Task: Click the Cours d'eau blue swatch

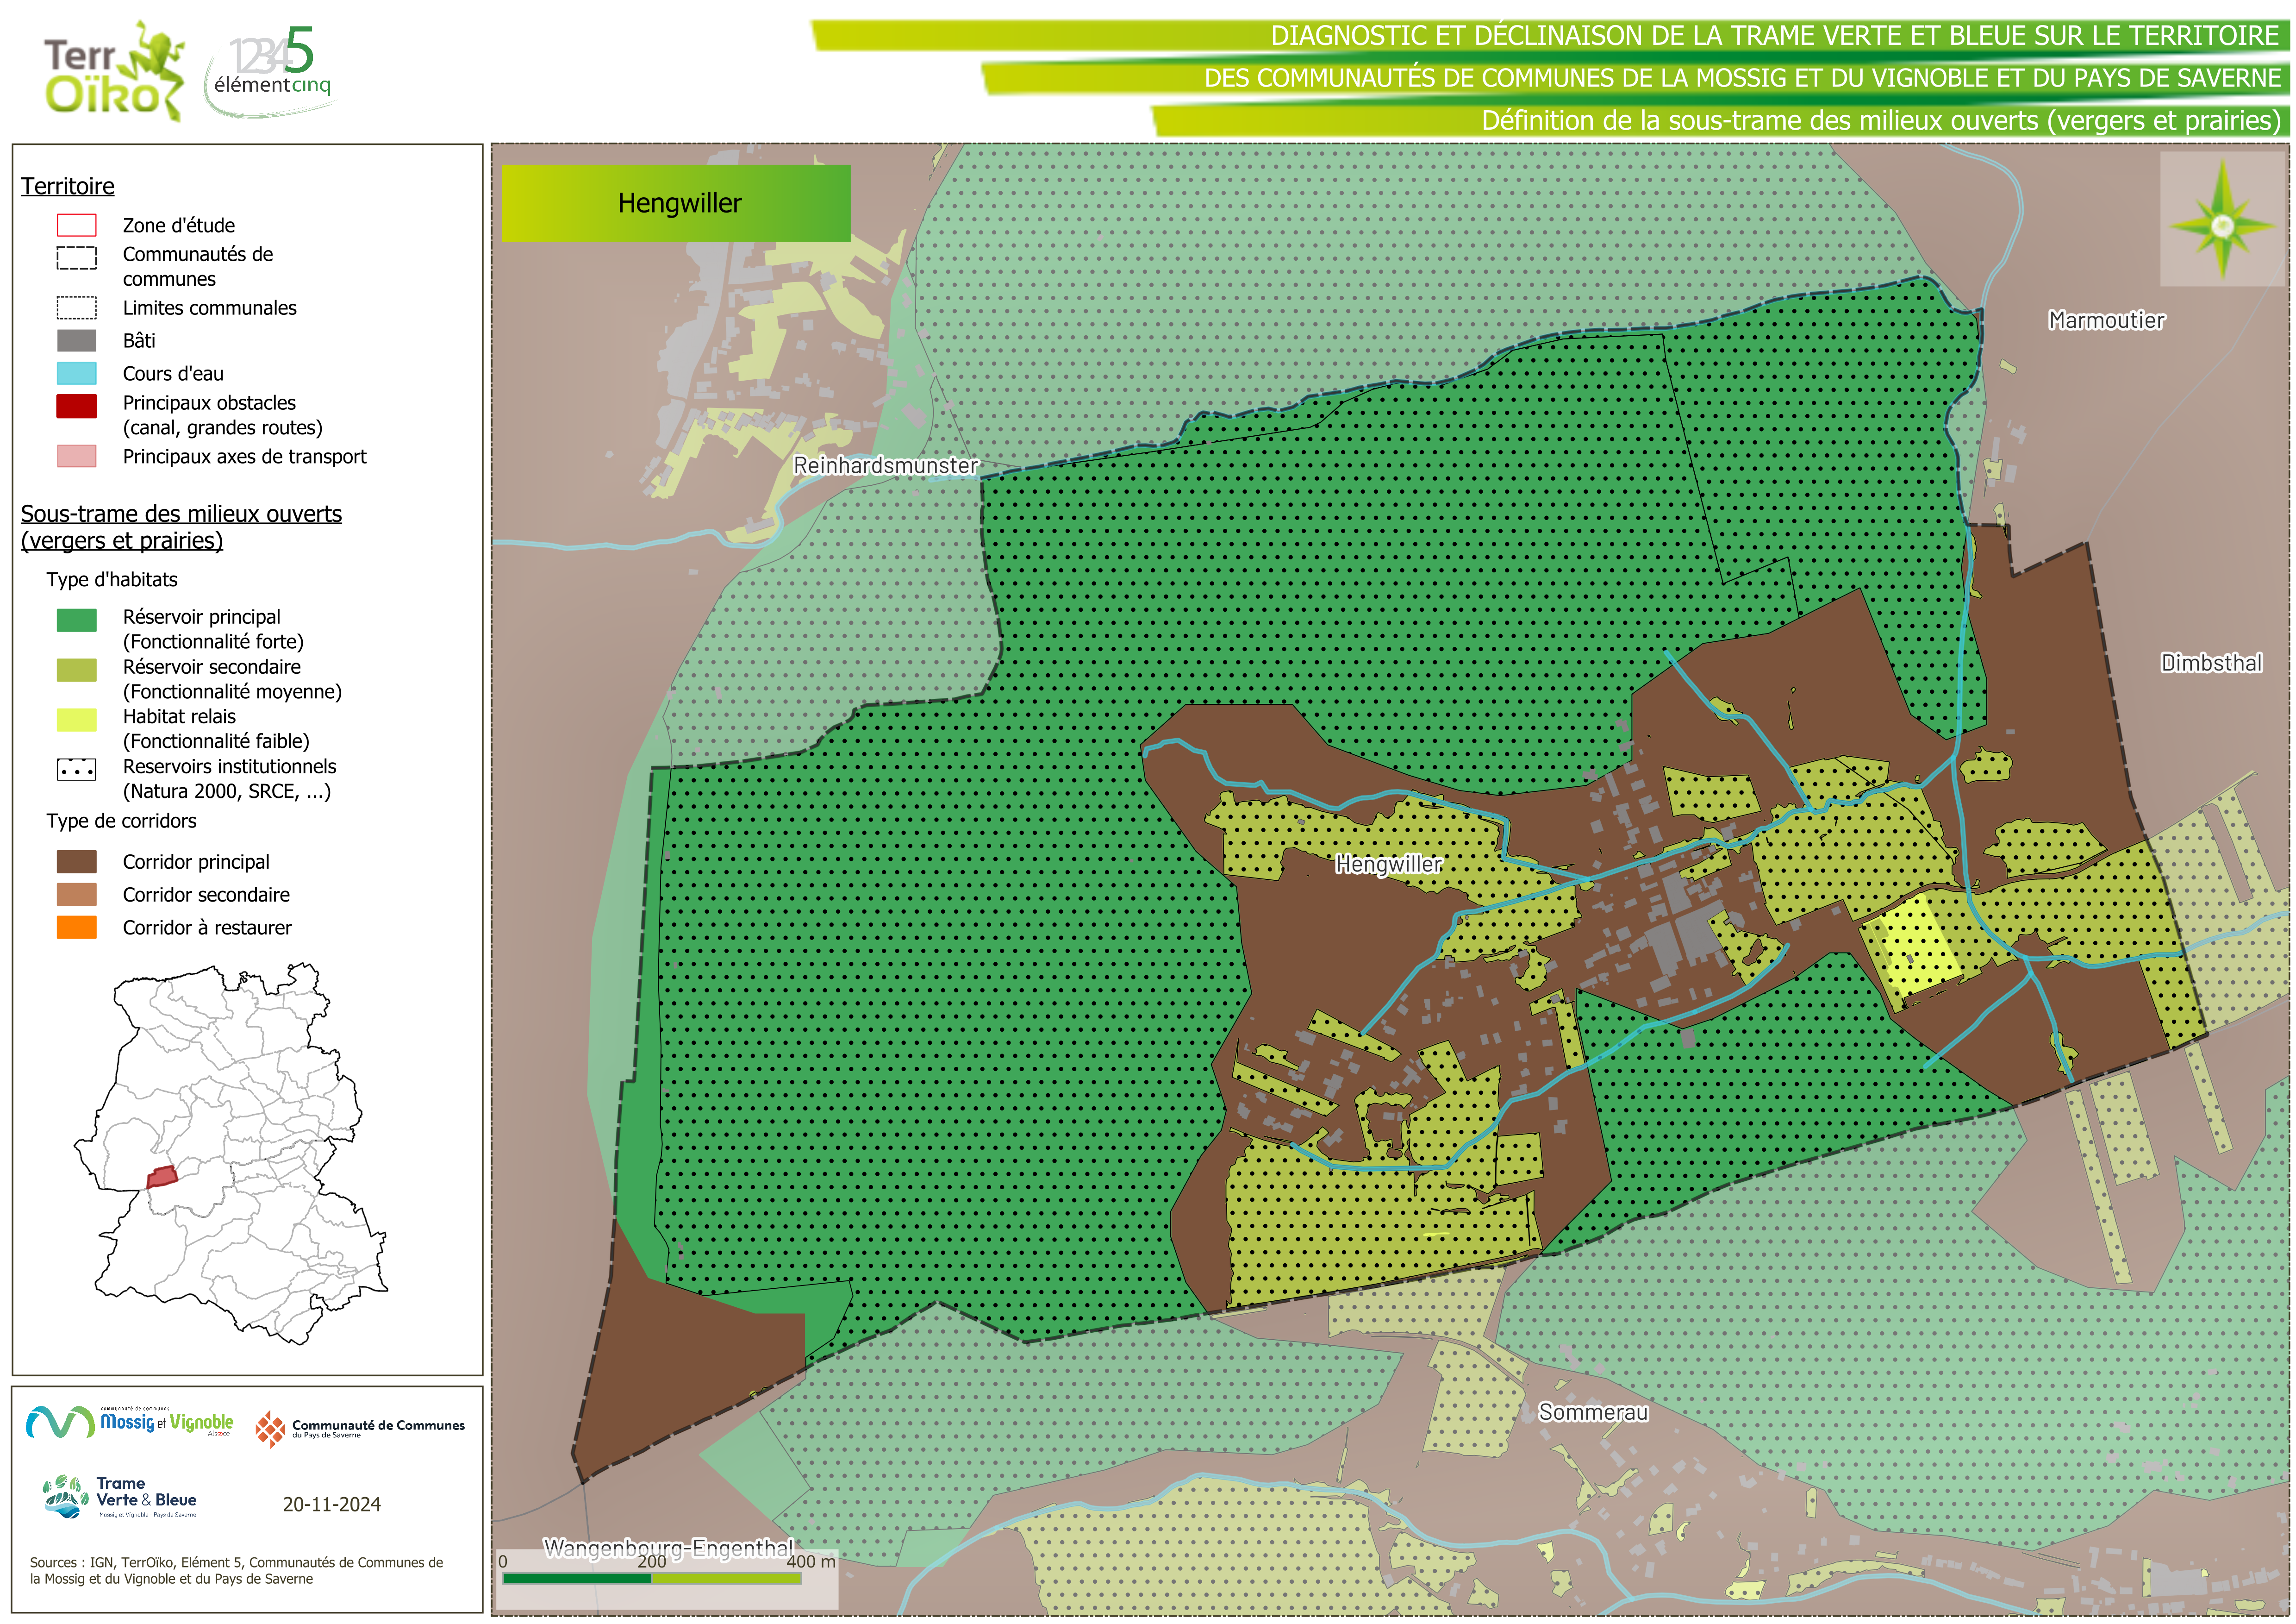Action: coord(77,373)
